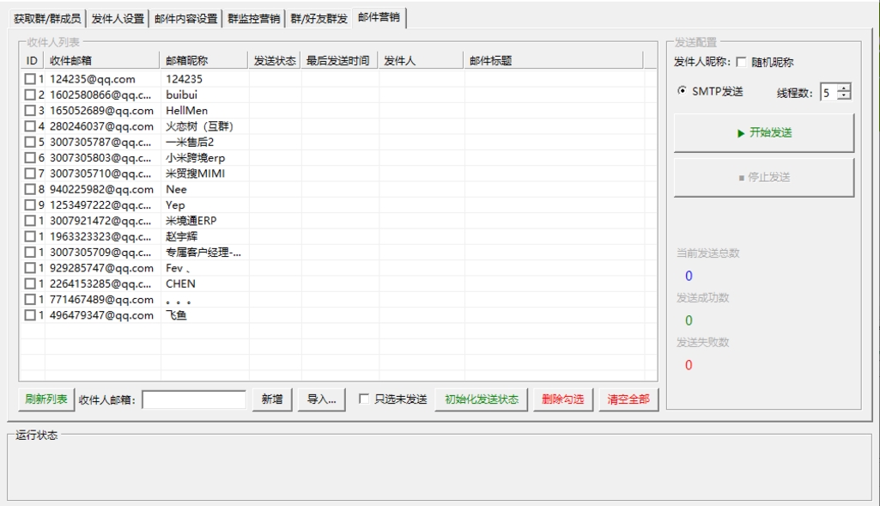Image resolution: width=880 pixels, height=506 pixels.
Task: Click the Fev nickname cell
Action: pyautogui.click(x=178, y=268)
